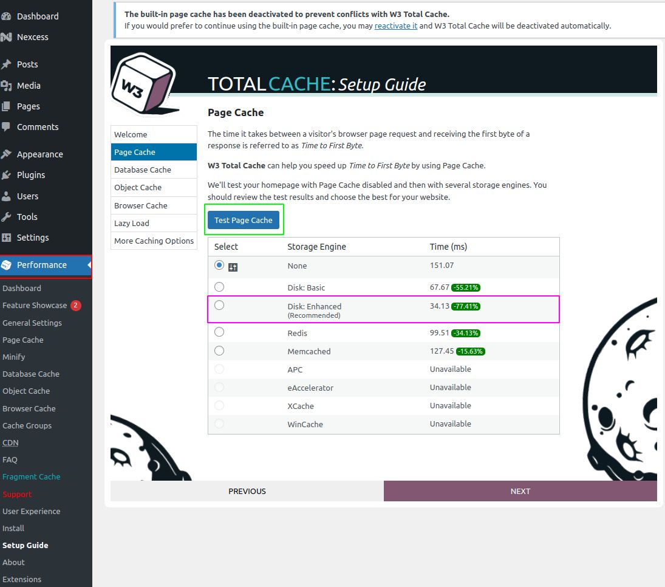
Task: Open Fragment Cache submenu item
Action: pyautogui.click(x=32, y=476)
